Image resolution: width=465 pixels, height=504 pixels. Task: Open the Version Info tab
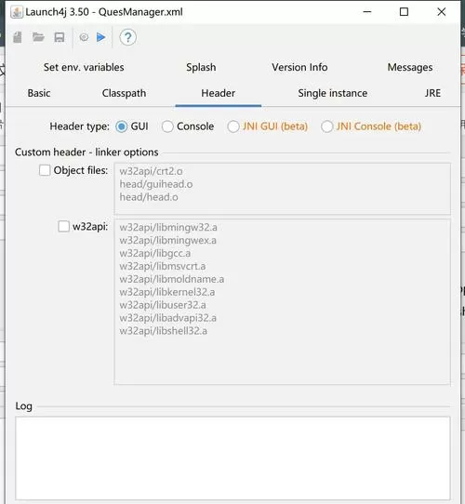[x=299, y=67]
